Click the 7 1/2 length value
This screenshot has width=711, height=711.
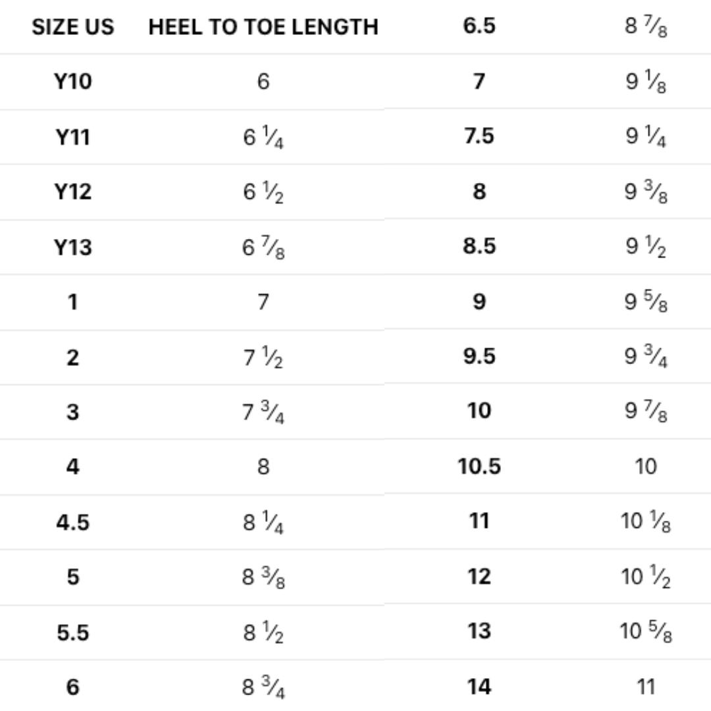(x=263, y=358)
